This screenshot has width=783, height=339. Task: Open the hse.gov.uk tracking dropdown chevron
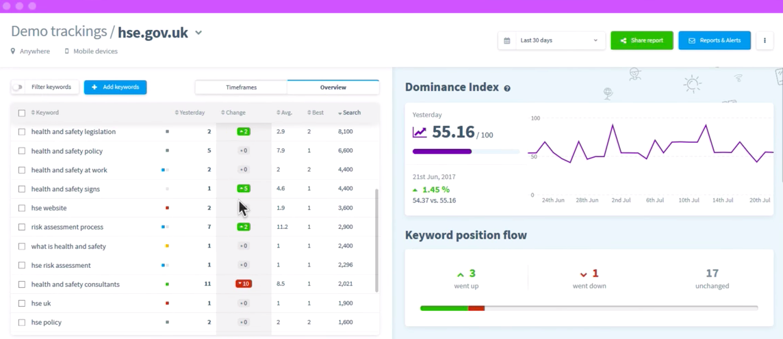click(198, 33)
